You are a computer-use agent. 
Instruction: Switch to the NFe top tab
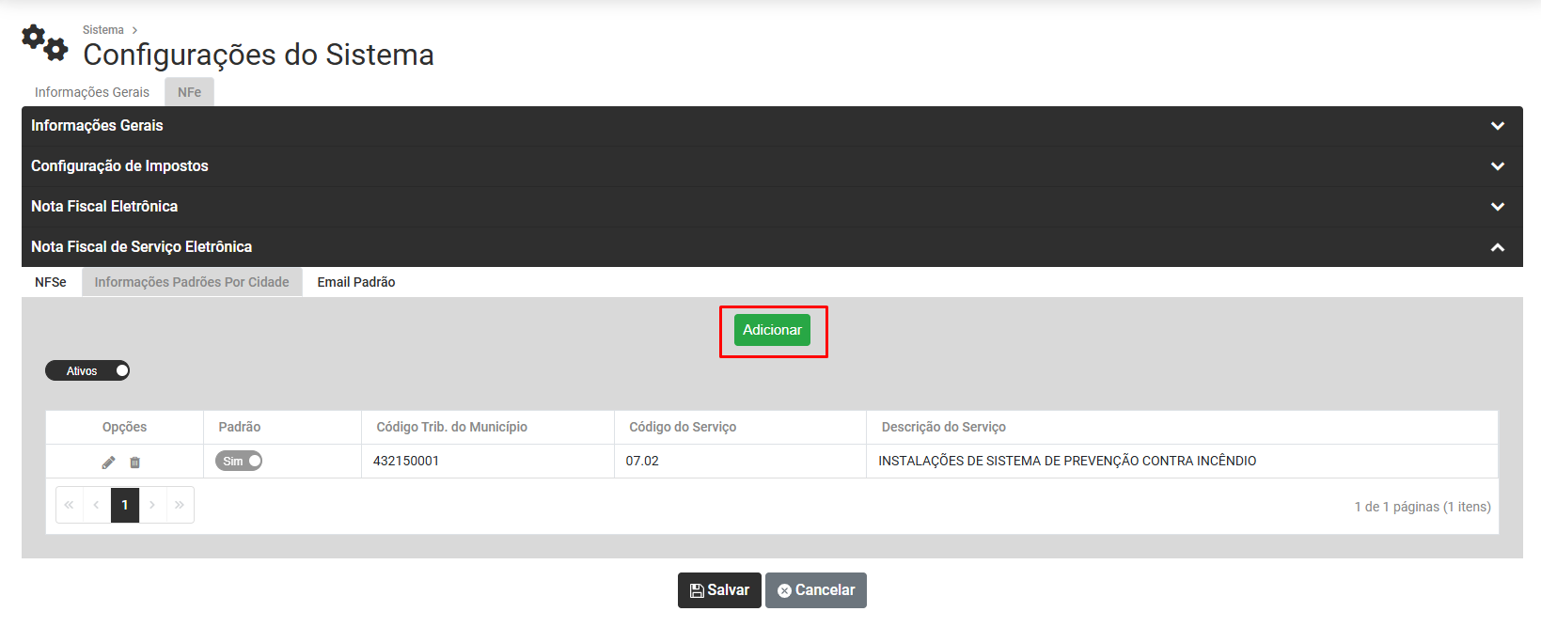189,92
